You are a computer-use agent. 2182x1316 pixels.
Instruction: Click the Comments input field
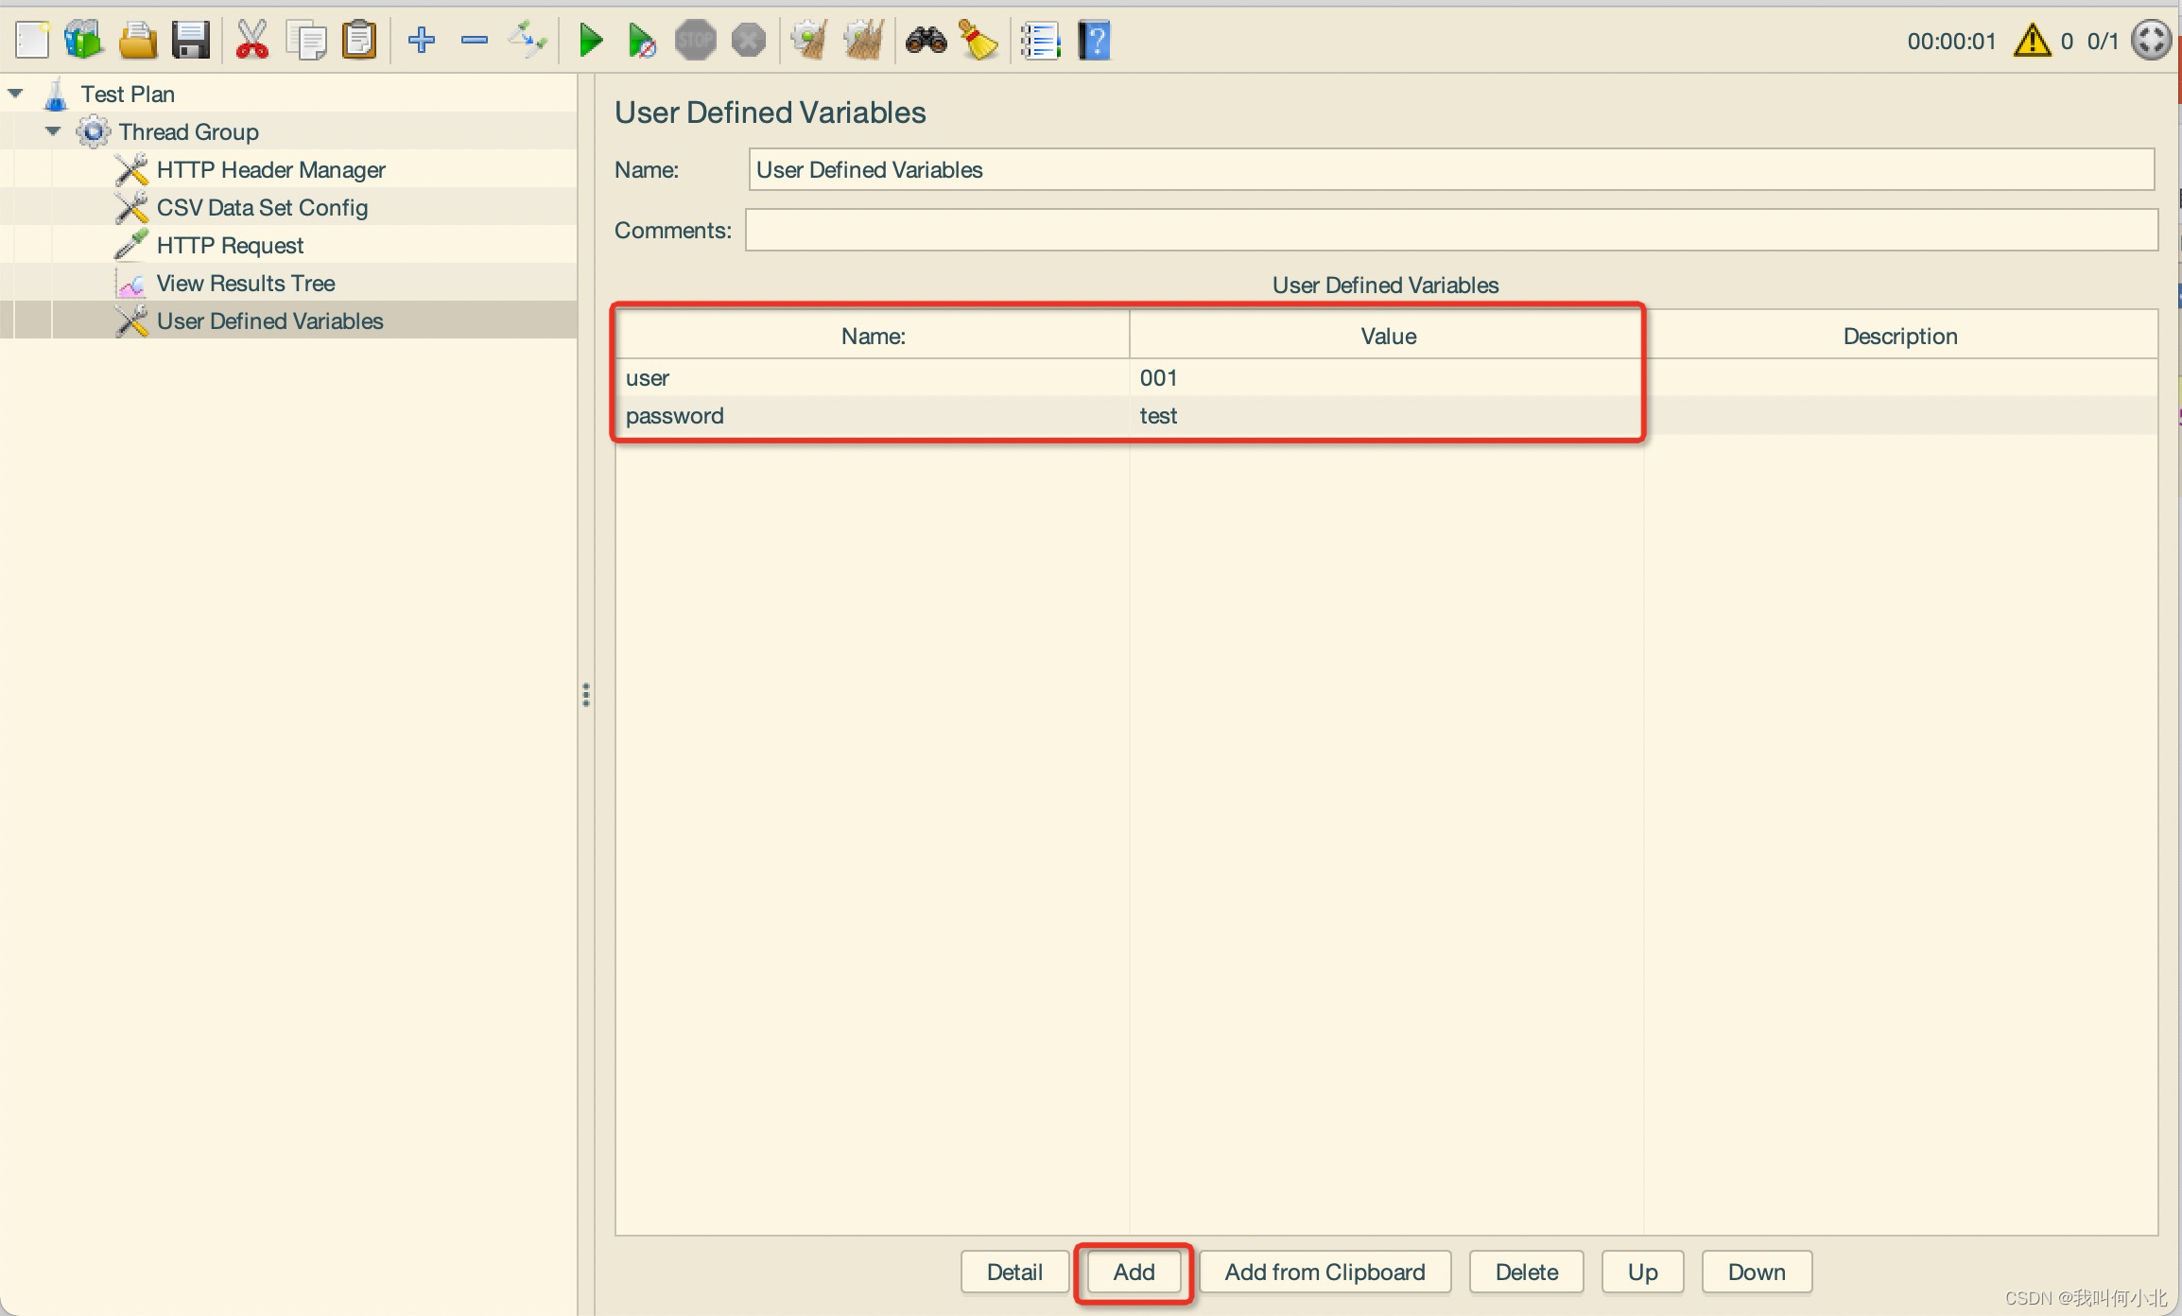pos(1450,230)
